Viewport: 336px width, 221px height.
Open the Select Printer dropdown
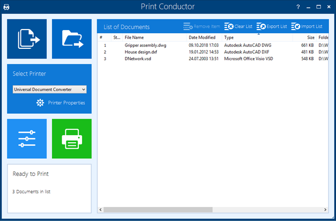pyautogui.click(x=49, y=90)
